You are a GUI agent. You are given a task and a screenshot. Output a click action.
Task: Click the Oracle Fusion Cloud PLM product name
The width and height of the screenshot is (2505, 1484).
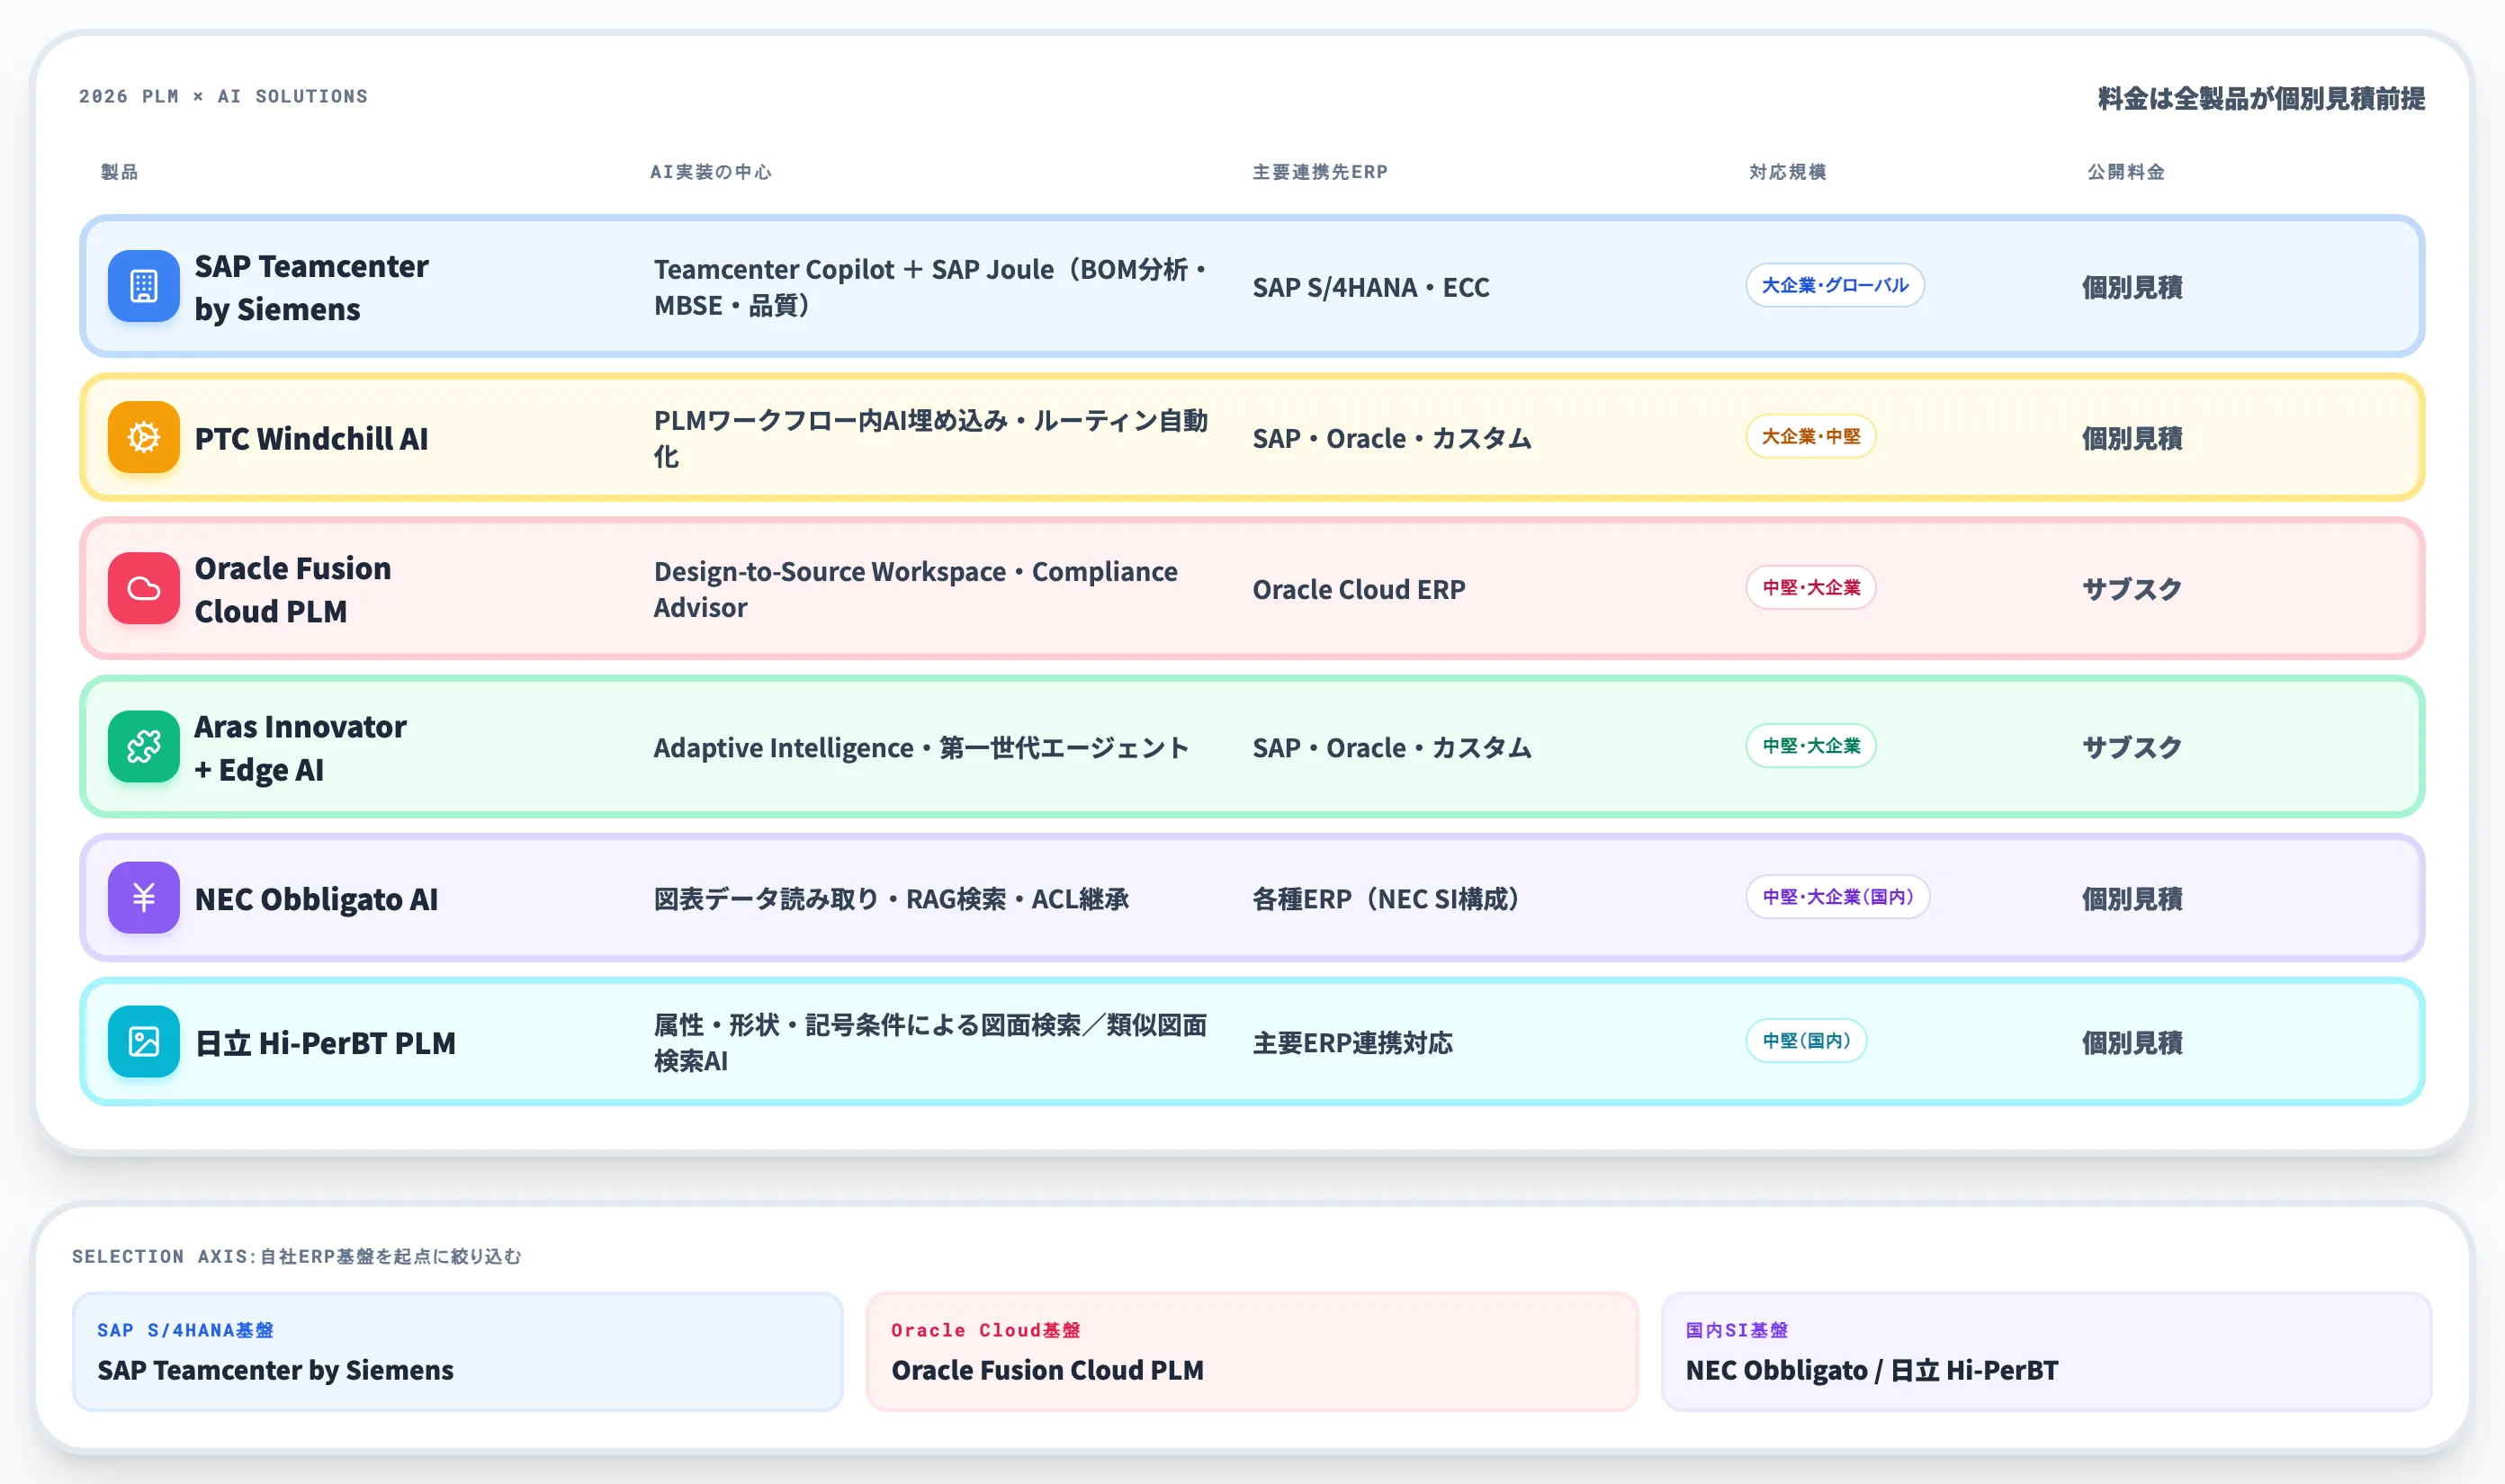tap(292, 589)
